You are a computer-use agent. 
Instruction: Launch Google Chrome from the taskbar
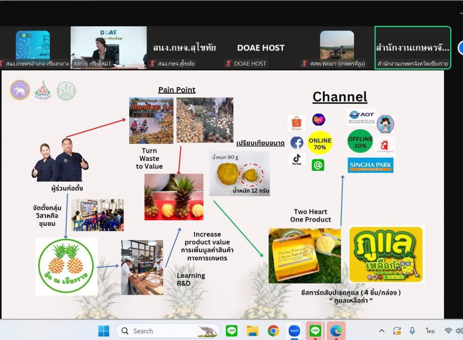[273, 331]
